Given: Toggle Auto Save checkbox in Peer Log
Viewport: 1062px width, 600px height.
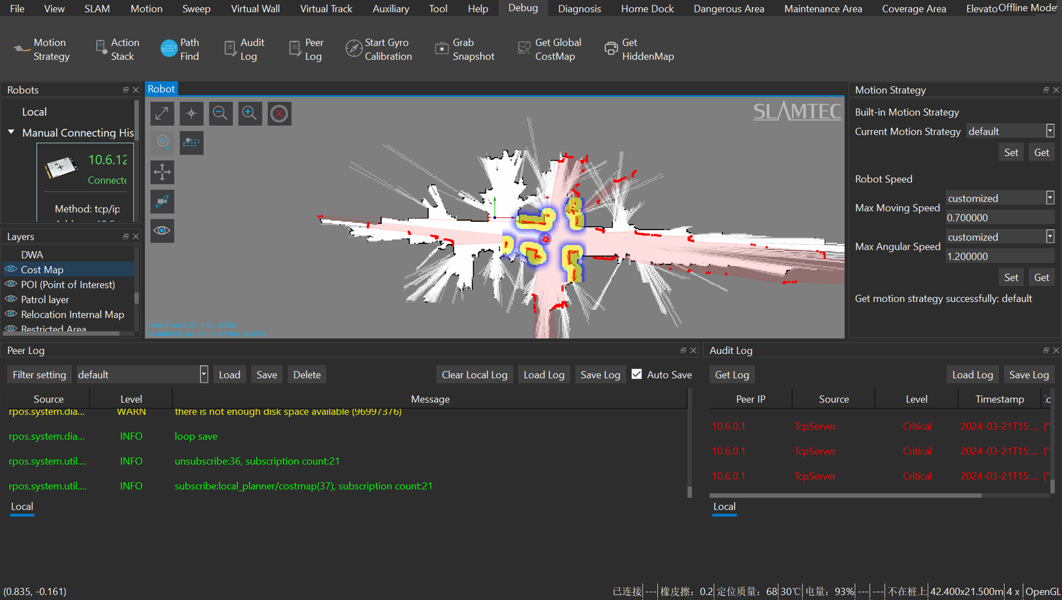Looking at the screenshot, I should (636, 374).
